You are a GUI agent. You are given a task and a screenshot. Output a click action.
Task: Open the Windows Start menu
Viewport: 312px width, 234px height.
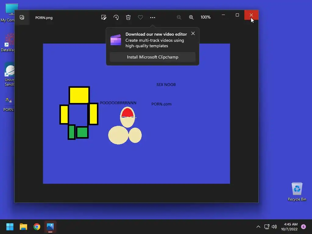pyautogui.click(x=10, y=227)
